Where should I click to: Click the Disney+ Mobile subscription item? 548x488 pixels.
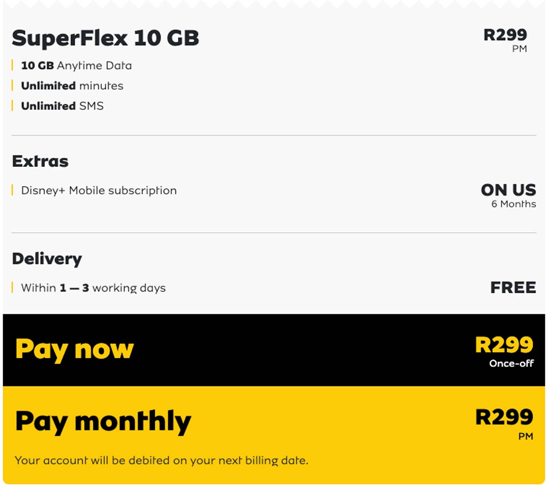point(99,190)
